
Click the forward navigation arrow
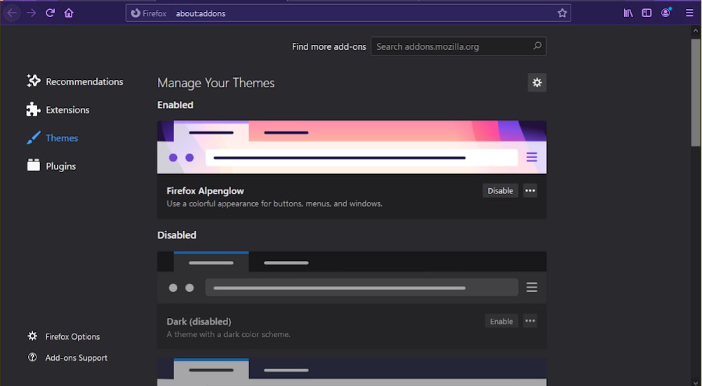tap(32, 13)
